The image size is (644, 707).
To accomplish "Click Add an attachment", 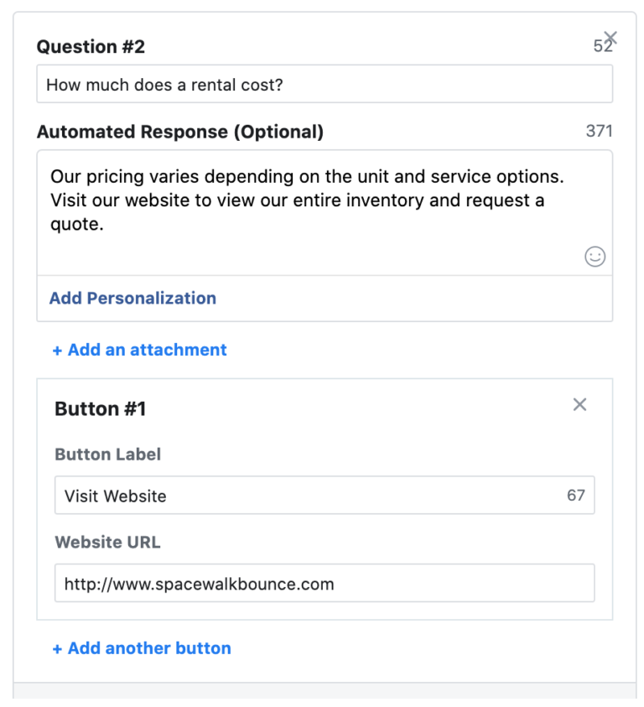I will pos(139,350).
